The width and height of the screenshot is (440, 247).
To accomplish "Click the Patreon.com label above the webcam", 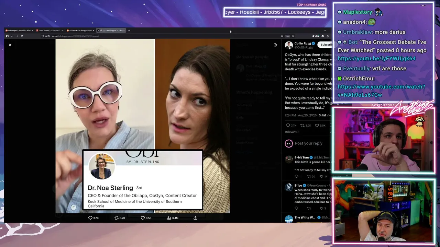I will pos(383,105).
